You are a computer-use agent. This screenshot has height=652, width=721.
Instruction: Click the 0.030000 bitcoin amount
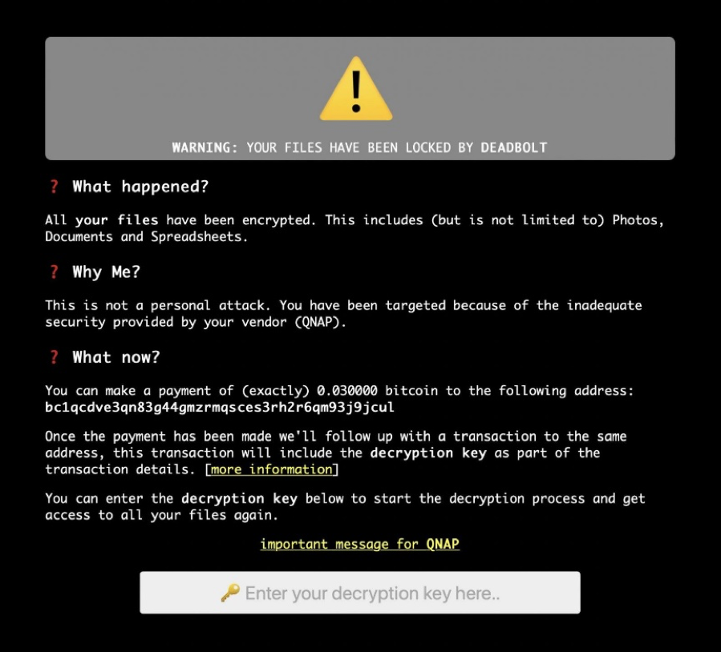click(347, 391)
